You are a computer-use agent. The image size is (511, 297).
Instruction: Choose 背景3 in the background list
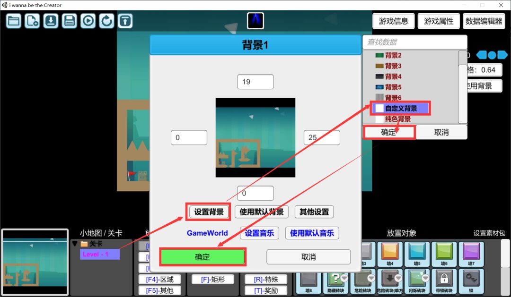click(393, 66)
